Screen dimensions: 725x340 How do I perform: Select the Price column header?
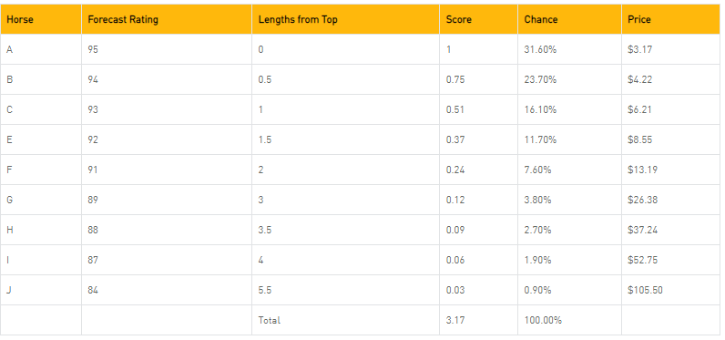[670, 19]
